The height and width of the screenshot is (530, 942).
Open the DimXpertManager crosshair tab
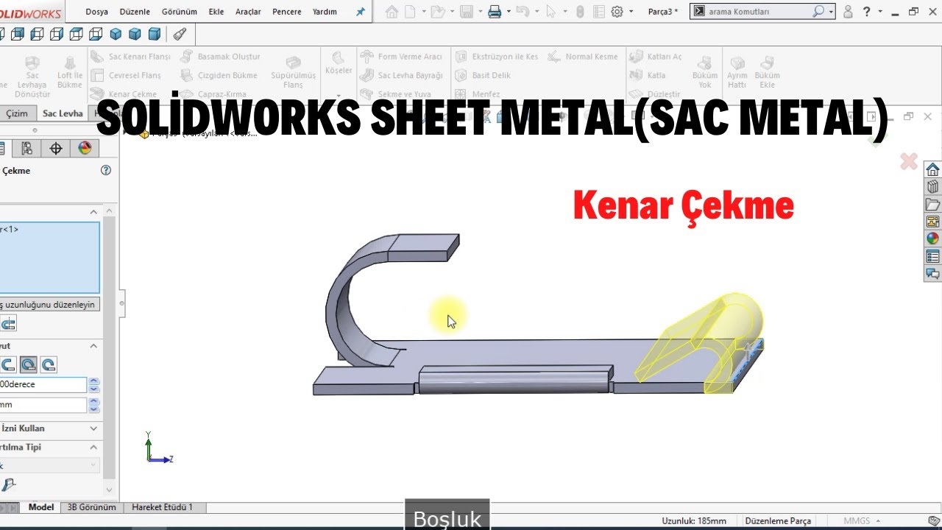[x=56, y=148]
